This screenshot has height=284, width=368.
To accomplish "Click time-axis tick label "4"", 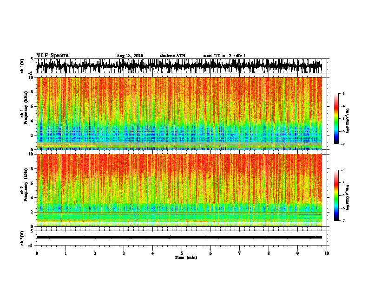I will point(153,253).
